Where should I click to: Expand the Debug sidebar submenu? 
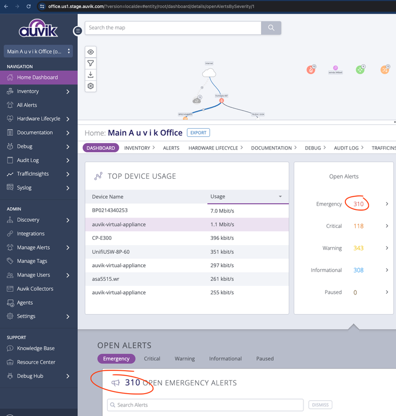point(68,147)
